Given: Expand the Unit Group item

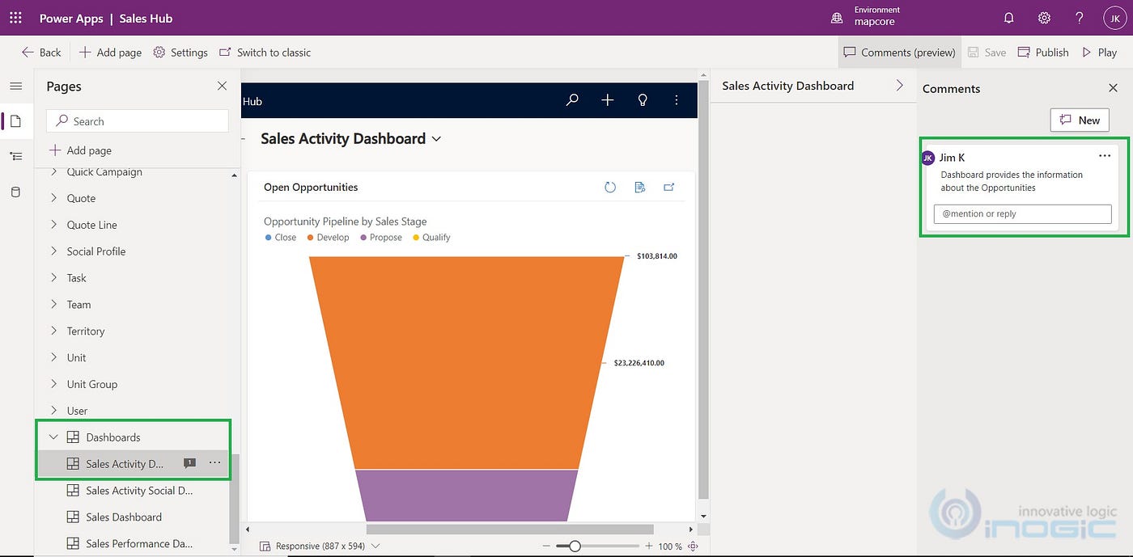Looking at the screenshot, I should [x=54, y=384].
